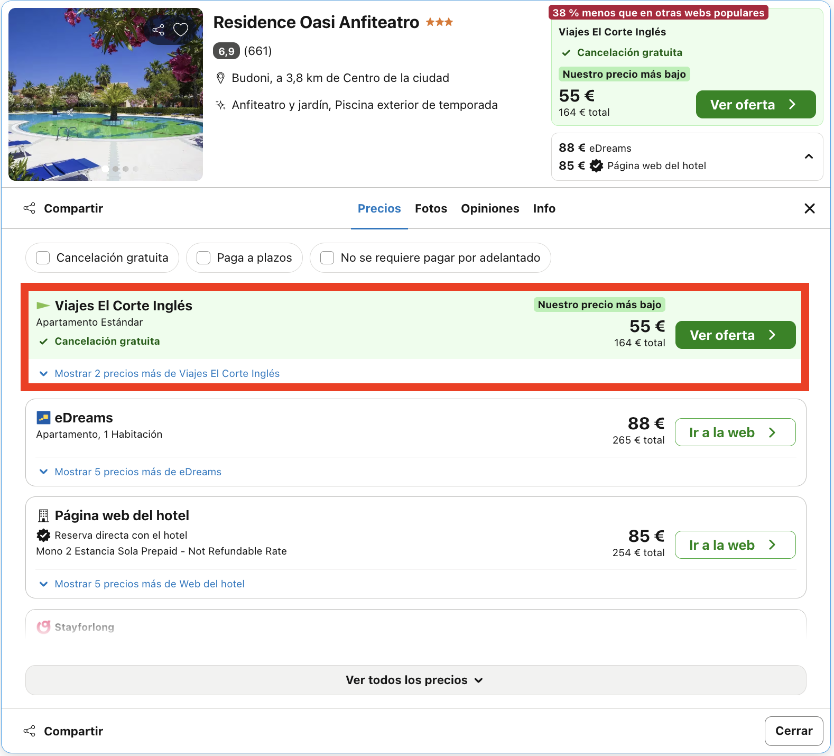
Task: Check No se requiere pagar por adelantado
Action: 327,257
